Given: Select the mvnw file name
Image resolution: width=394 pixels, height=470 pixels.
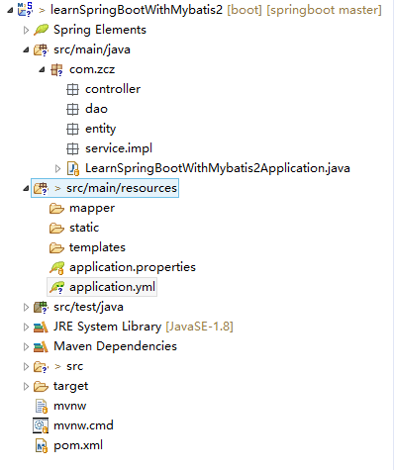Looking at the screenshot, I should pyautogui.click(x=70, y=406).
